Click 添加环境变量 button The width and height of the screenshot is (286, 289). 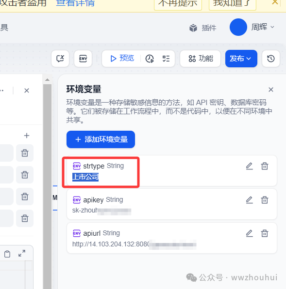(x=101, y=139)
